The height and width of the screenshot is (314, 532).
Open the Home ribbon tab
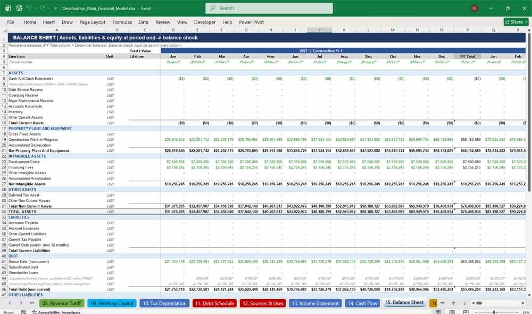click(30, 22)
